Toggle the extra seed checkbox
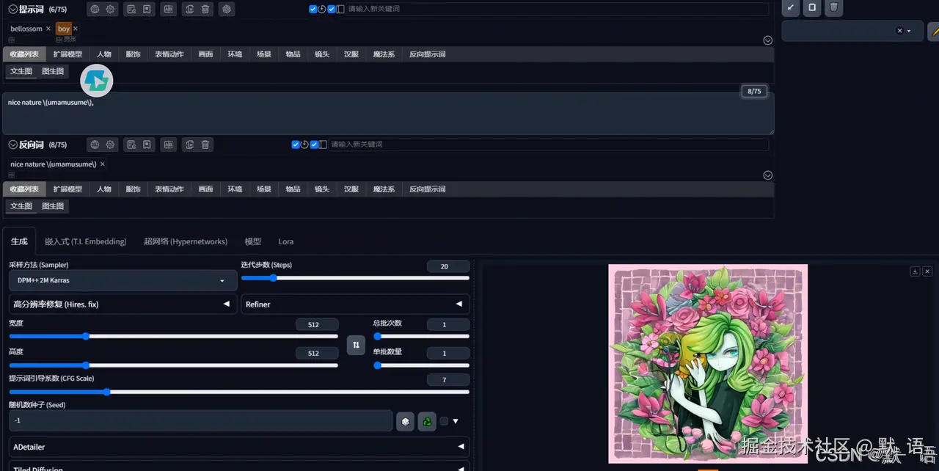Image resolution: width=939 pixels, height=471 pixels. (444, 421)
